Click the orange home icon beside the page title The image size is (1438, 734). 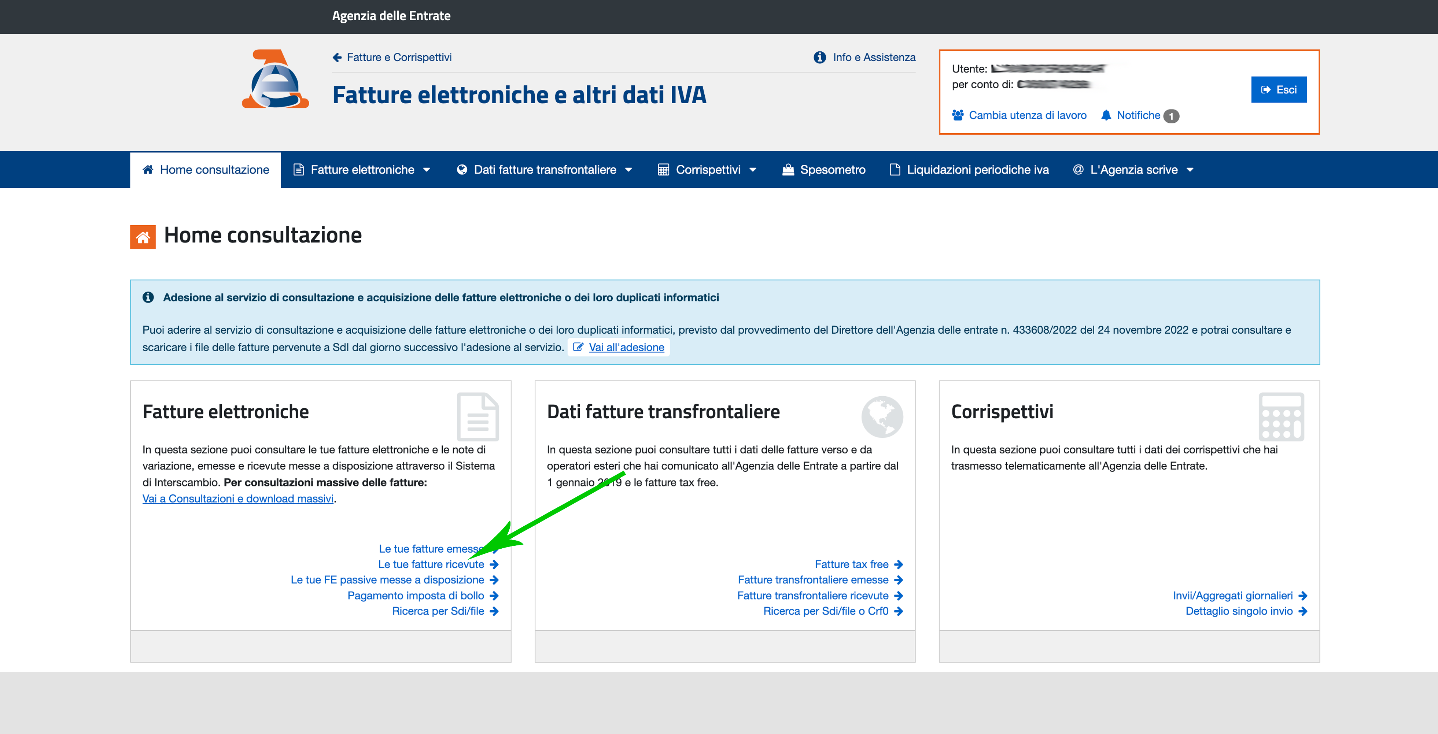click(143, 237)
